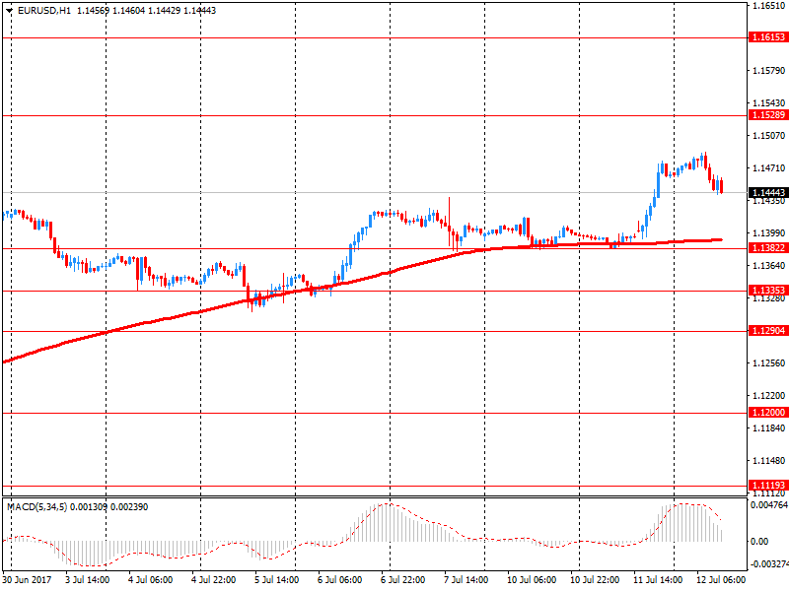This screenshot has width=789, height=591.
Task: Select the 6 Jul 06:00 time label
Action: coord(339,579)
